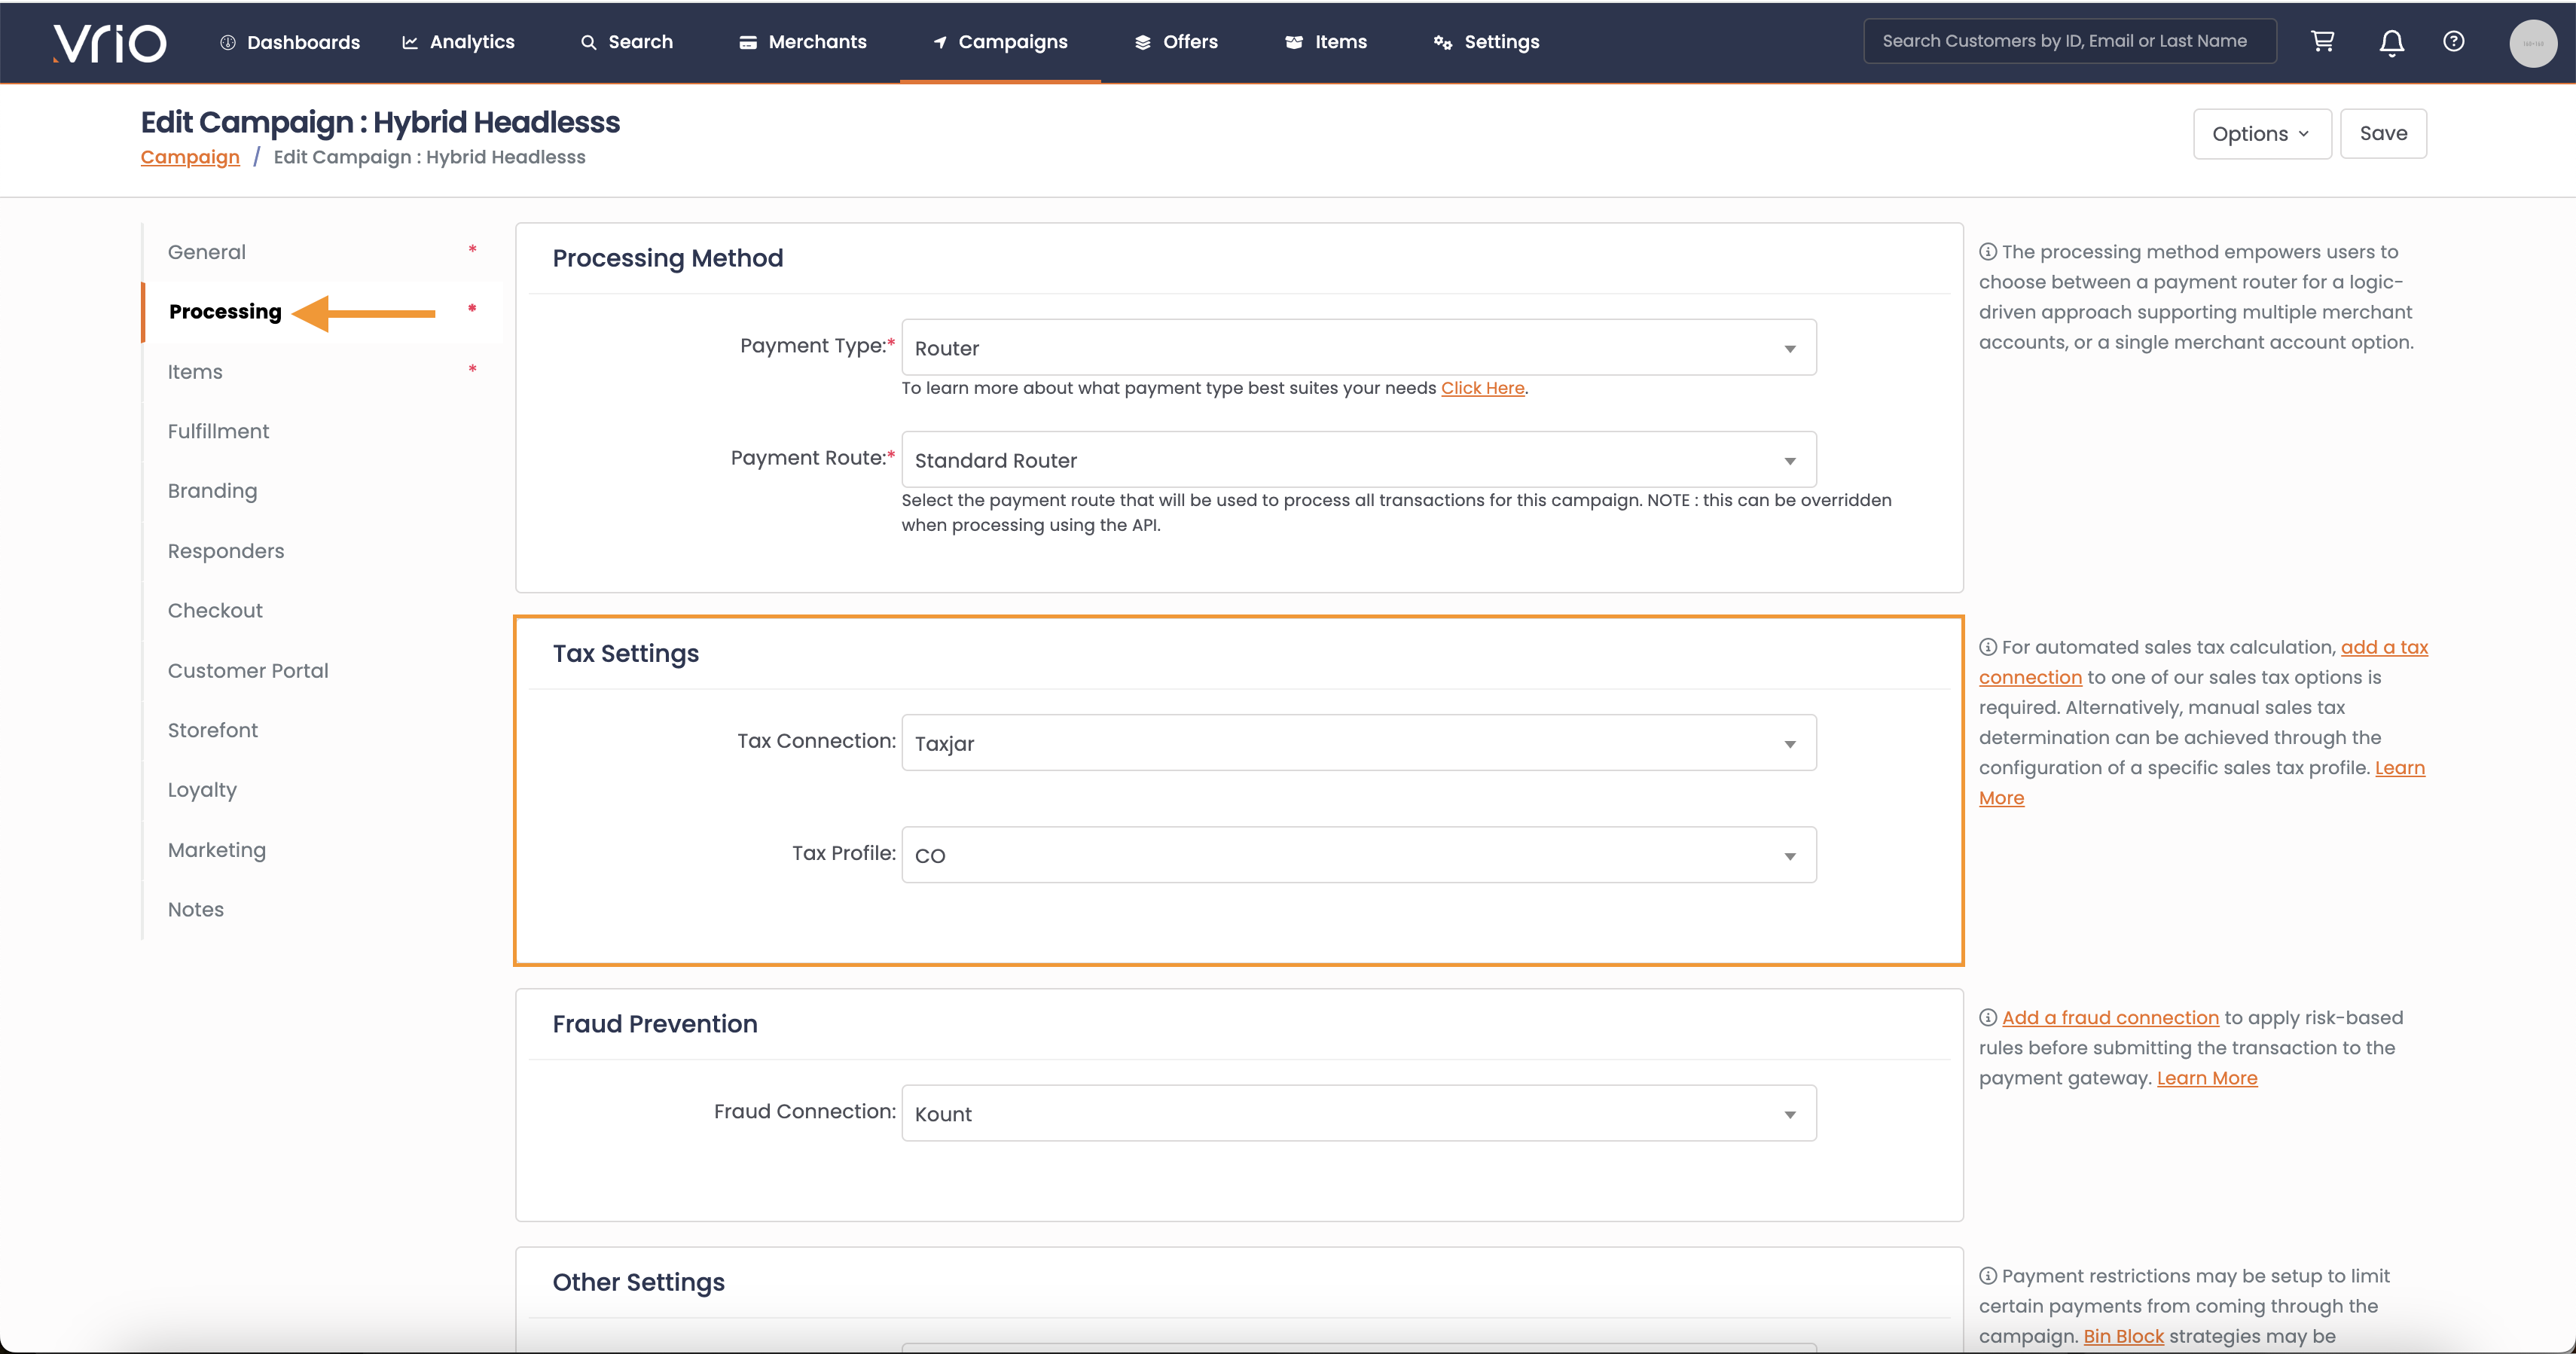Click the Processing Method heading
The width and height of the screenshot is (2576, 1354).
668,258
